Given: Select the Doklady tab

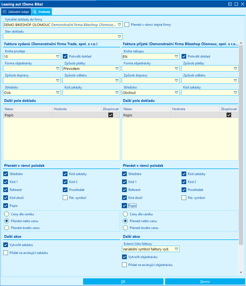Looking at the screenshot, I should click(x=41, y=12).
